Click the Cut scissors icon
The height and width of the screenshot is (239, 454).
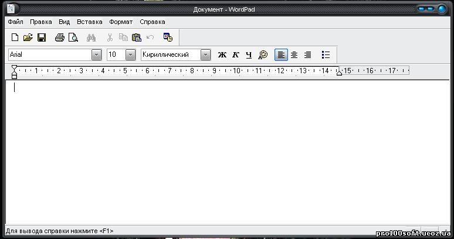[110, 37]
